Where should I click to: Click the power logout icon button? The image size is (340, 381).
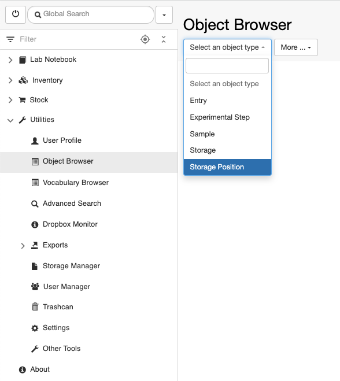tap(16, 14)
